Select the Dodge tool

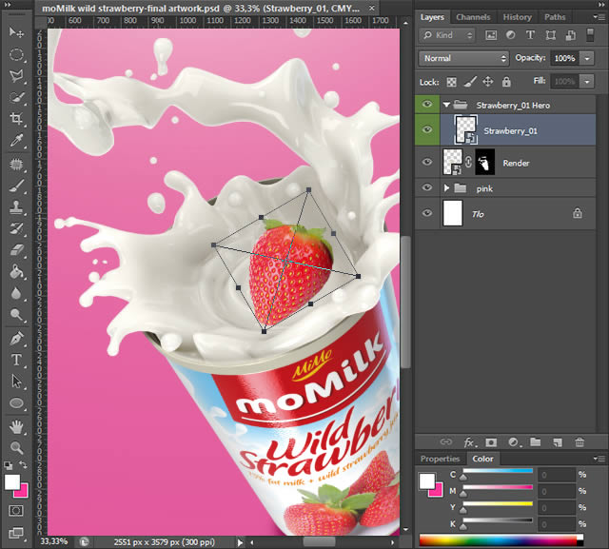(x=16, y=315)
